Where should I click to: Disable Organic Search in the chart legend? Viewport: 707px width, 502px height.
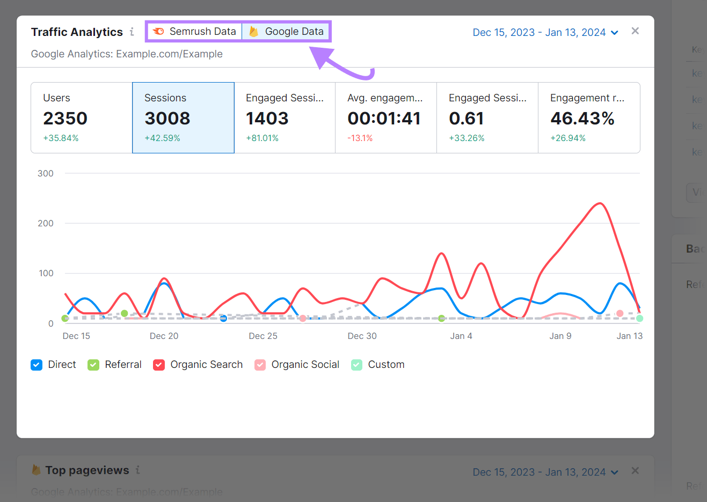point(159,365)
